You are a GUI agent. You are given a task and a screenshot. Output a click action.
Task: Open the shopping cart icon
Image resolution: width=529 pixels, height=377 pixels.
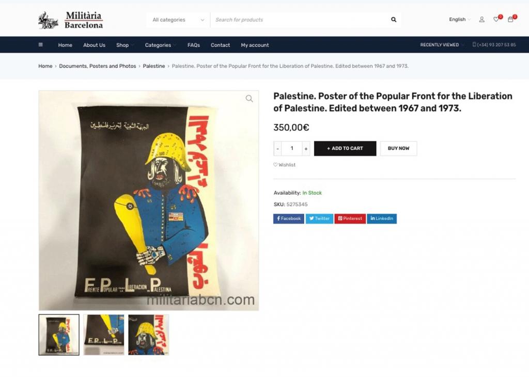[x=510, y=20]
